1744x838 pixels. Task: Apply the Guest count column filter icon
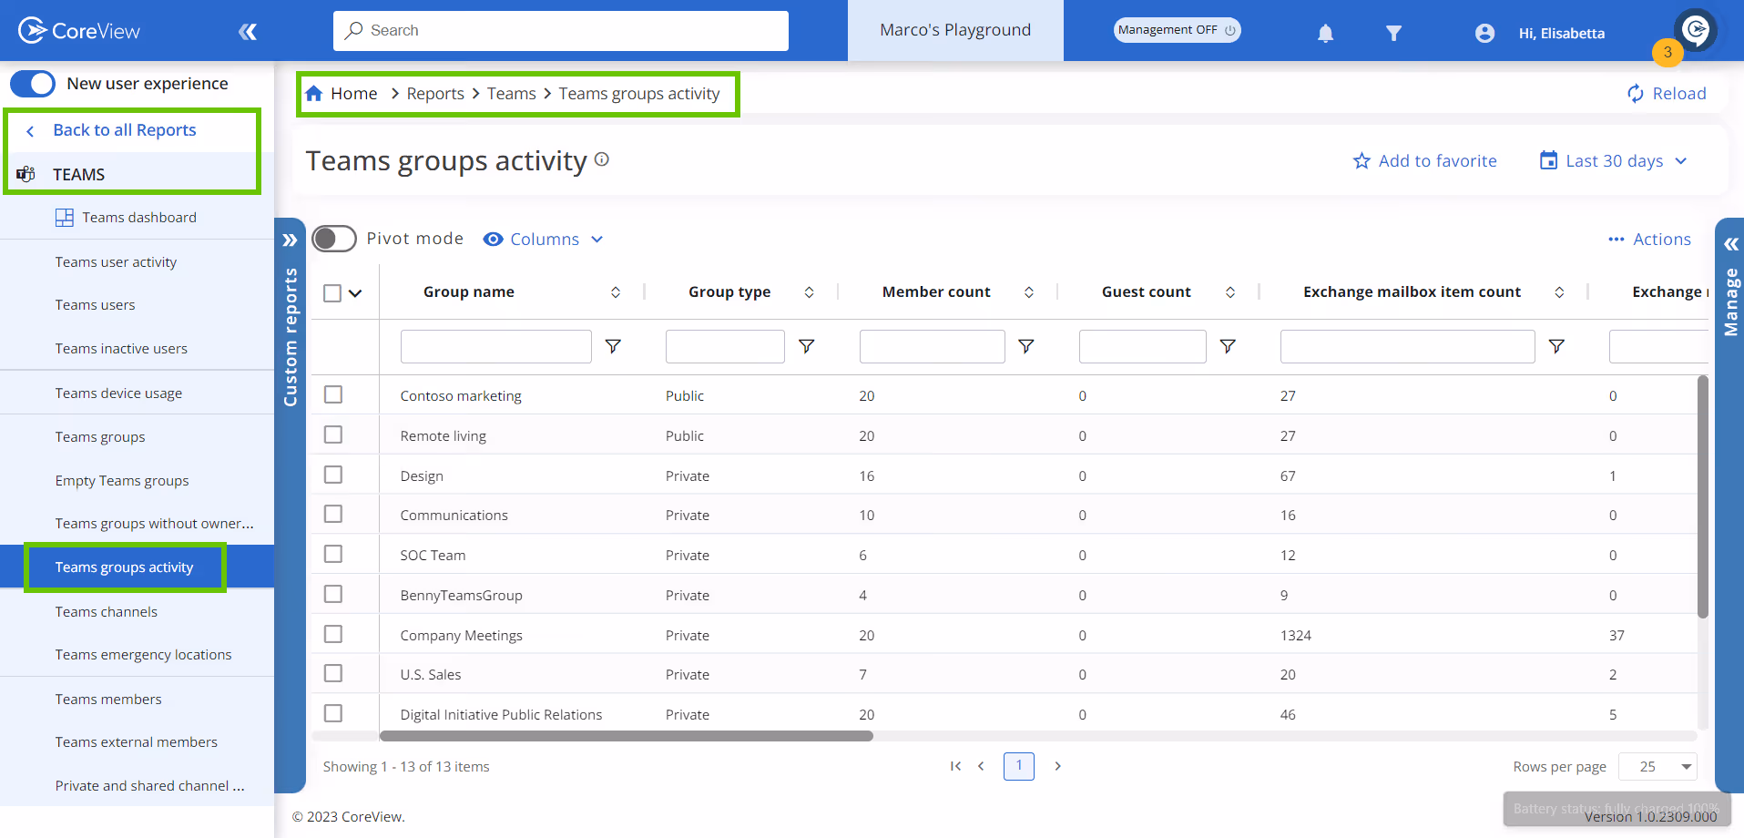[1228, 346]
